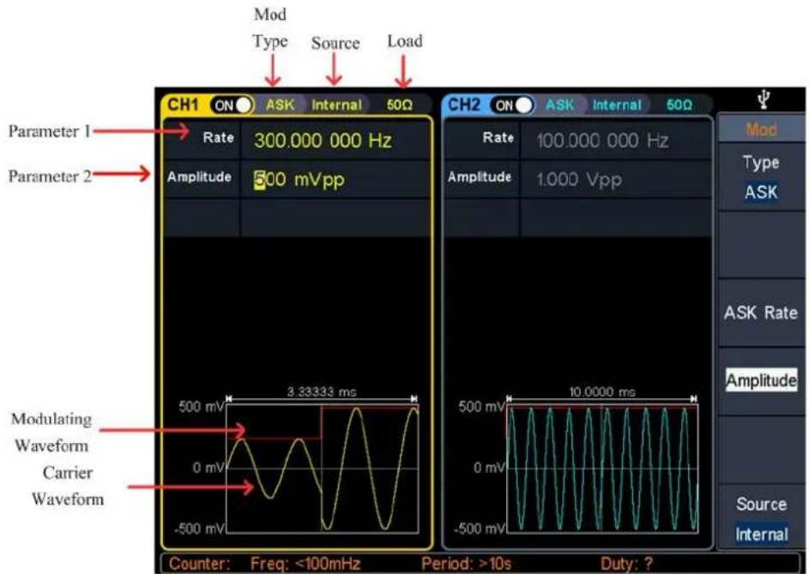Click the CH2 50Ω load indicator
The height and width of the screenshot is (574, 809).
(679, 105)
